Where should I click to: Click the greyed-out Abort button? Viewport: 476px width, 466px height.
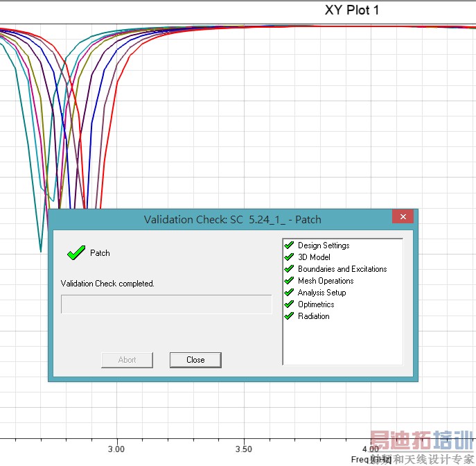click(x=127, y=360)
